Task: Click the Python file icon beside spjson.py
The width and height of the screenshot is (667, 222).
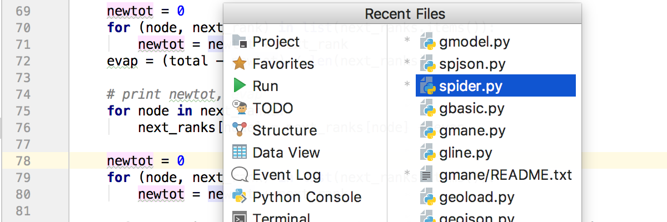Action: tap(427, 64)
